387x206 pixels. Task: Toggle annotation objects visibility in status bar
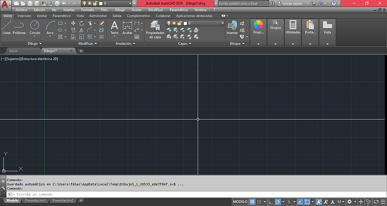(319, 202)
